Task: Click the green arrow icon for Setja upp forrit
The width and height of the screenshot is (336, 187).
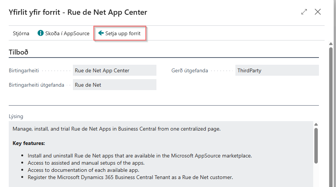Action: point(101,33)
